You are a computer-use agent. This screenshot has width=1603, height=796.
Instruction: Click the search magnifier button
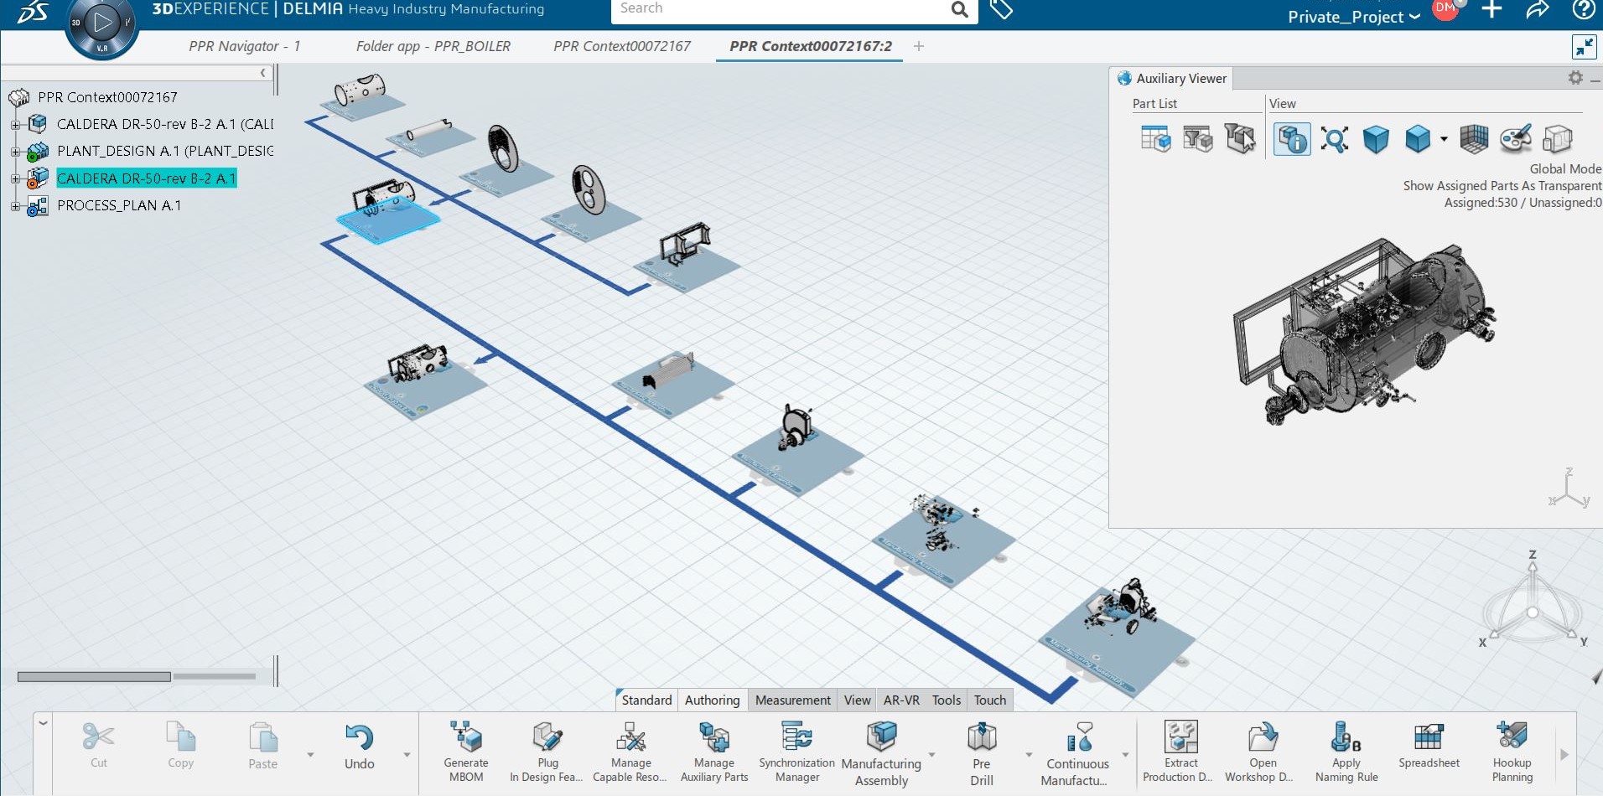point(960,9)
